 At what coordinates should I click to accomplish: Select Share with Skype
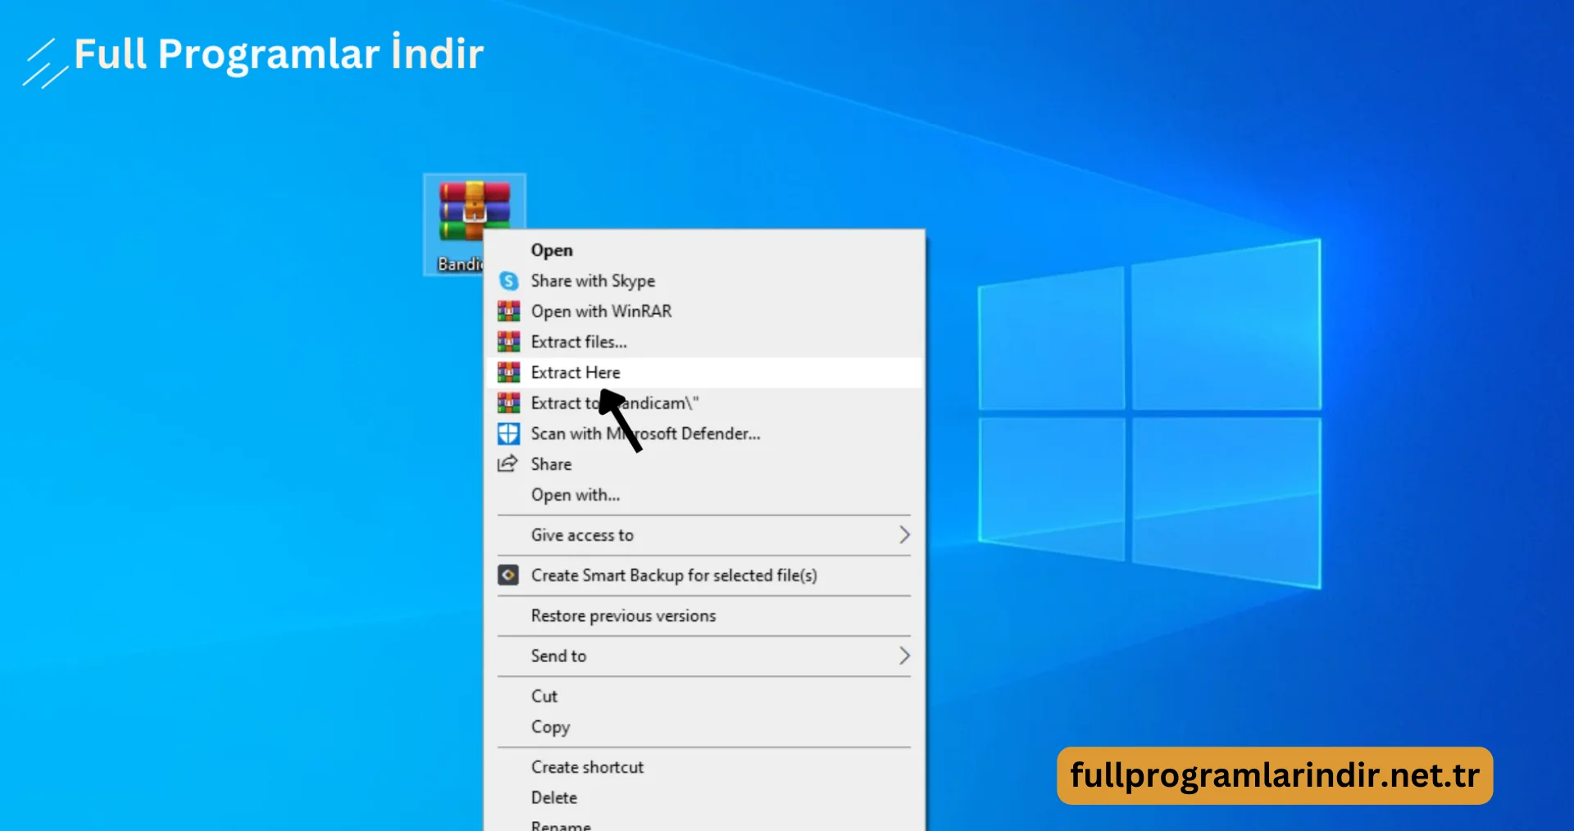705,281
